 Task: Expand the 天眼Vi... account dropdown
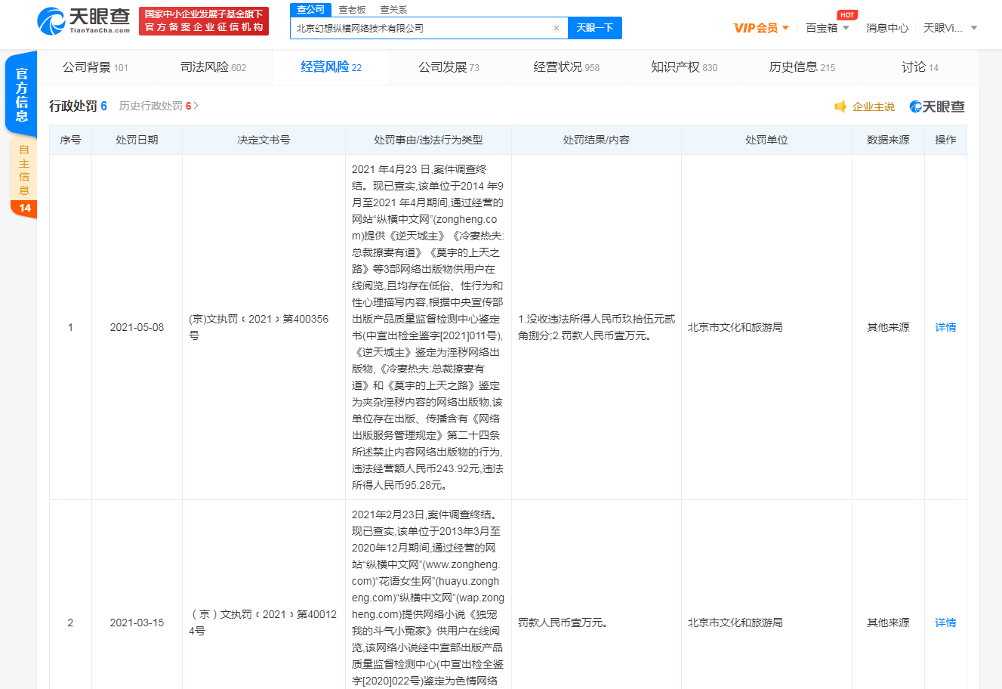(950, 28)
